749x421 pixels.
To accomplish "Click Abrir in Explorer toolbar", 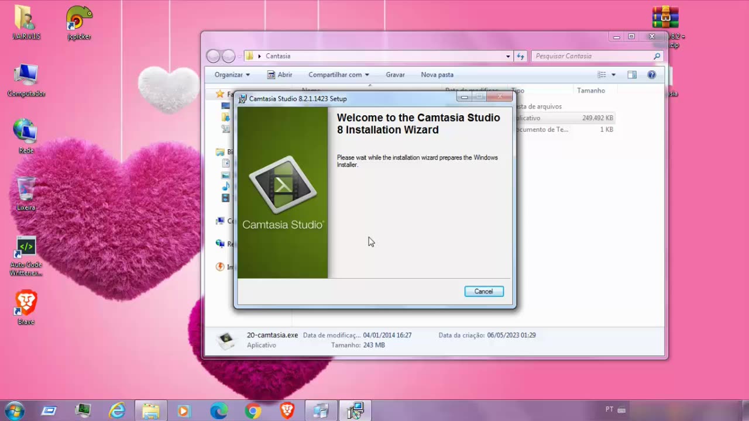I will pos(280,75).
